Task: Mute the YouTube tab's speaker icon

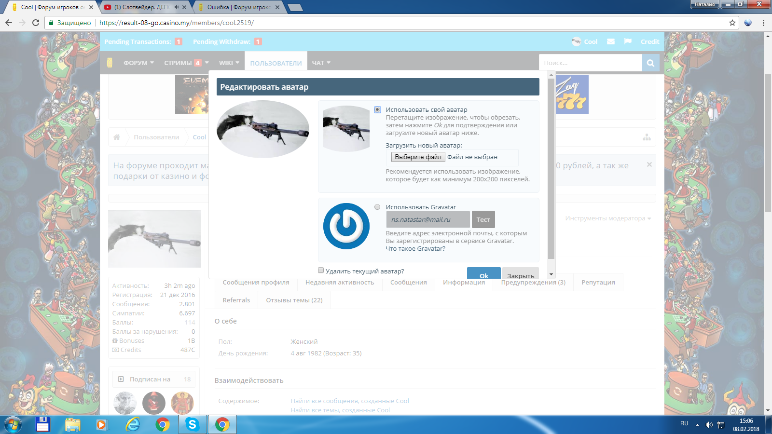Action: point(177,7)
